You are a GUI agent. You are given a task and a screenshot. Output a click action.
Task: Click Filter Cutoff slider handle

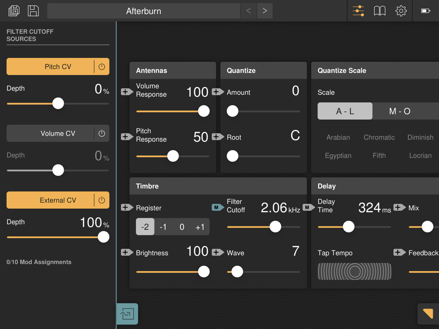pyautogui.click(x=275, y=227)
